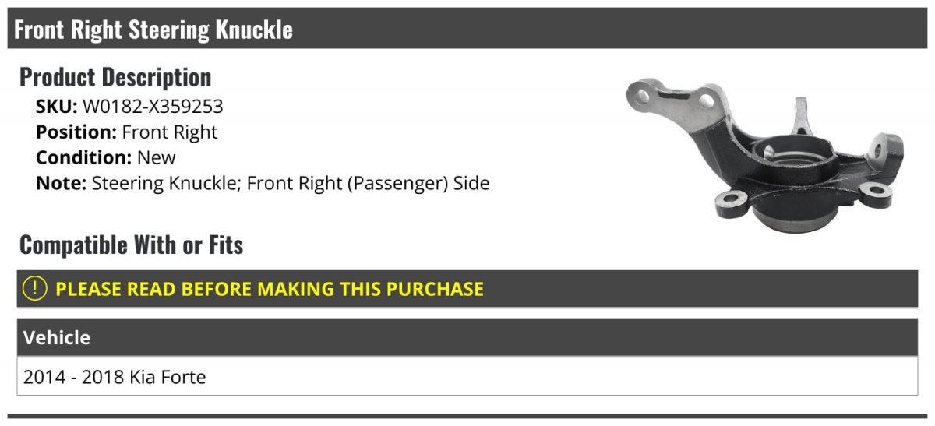Viewport: 935px width, 426px height.
Task: Click the knuckle's upper mounting arm in photo
Action: click(675, 101)
